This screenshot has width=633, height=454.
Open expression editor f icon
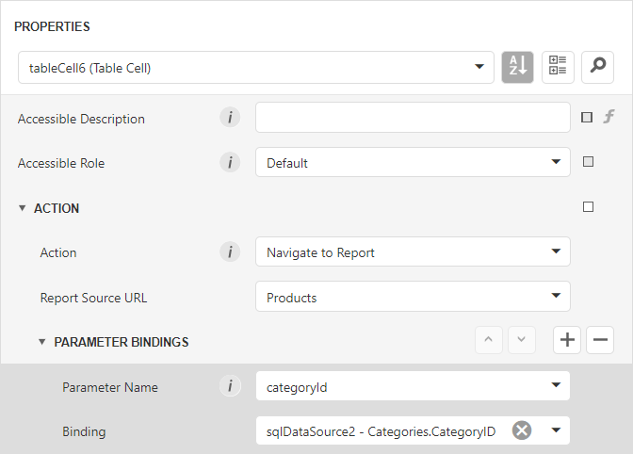point(609,119)
